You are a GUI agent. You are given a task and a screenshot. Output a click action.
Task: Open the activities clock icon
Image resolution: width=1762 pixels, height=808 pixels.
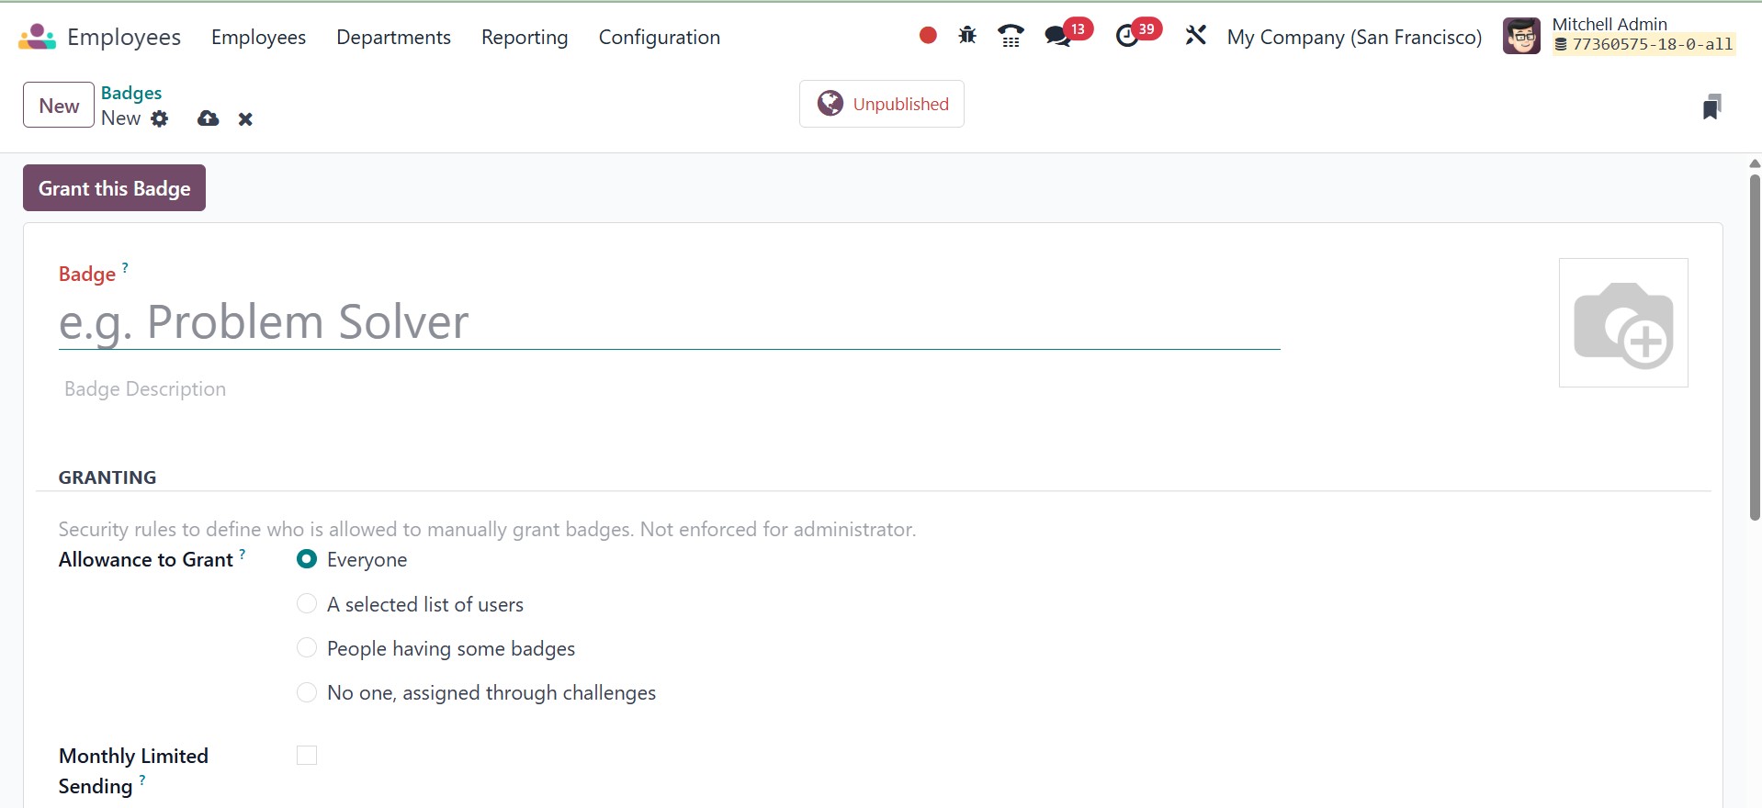(x=1127, y=37)
